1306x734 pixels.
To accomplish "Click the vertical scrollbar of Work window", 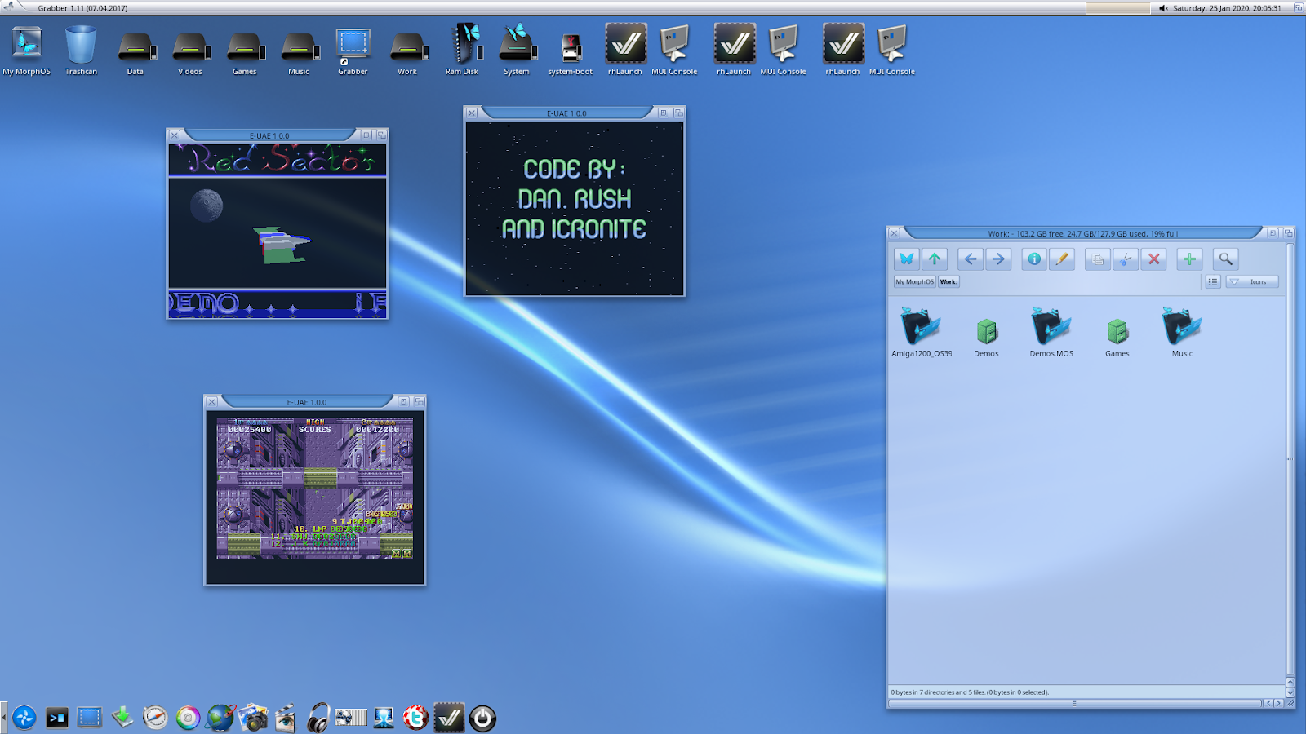I will (1290, 461).
